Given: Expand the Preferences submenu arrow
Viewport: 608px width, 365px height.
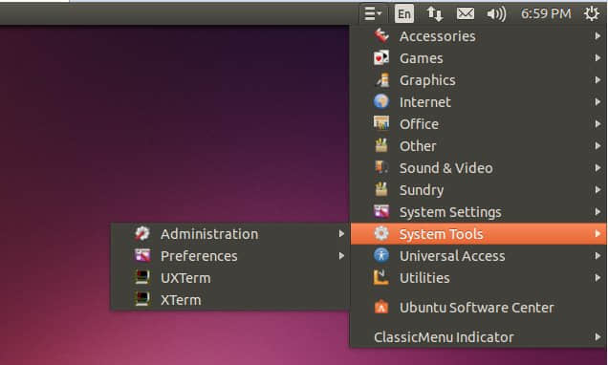Looking at the screenshot, I should [341, 256].
